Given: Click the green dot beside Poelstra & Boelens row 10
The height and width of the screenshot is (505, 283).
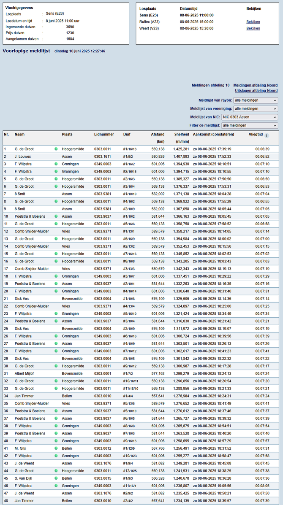Looking at the screenshot, I should tap(56, 216).
